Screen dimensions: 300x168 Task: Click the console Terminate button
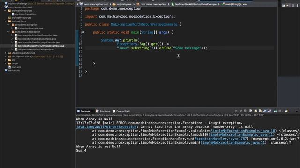point(236,111)
